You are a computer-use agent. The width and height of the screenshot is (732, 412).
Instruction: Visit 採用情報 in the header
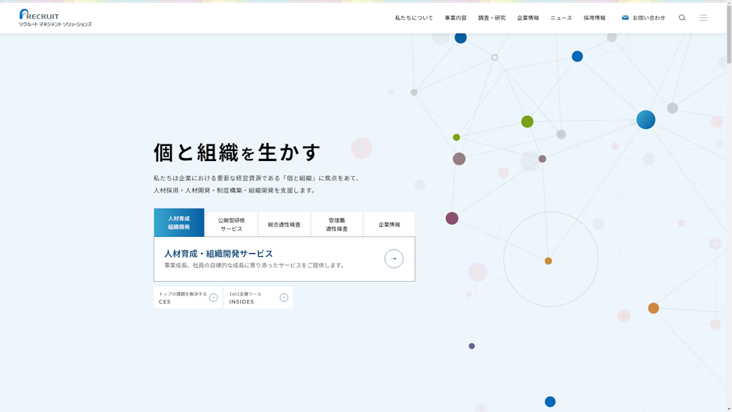[x=594, y=18]
